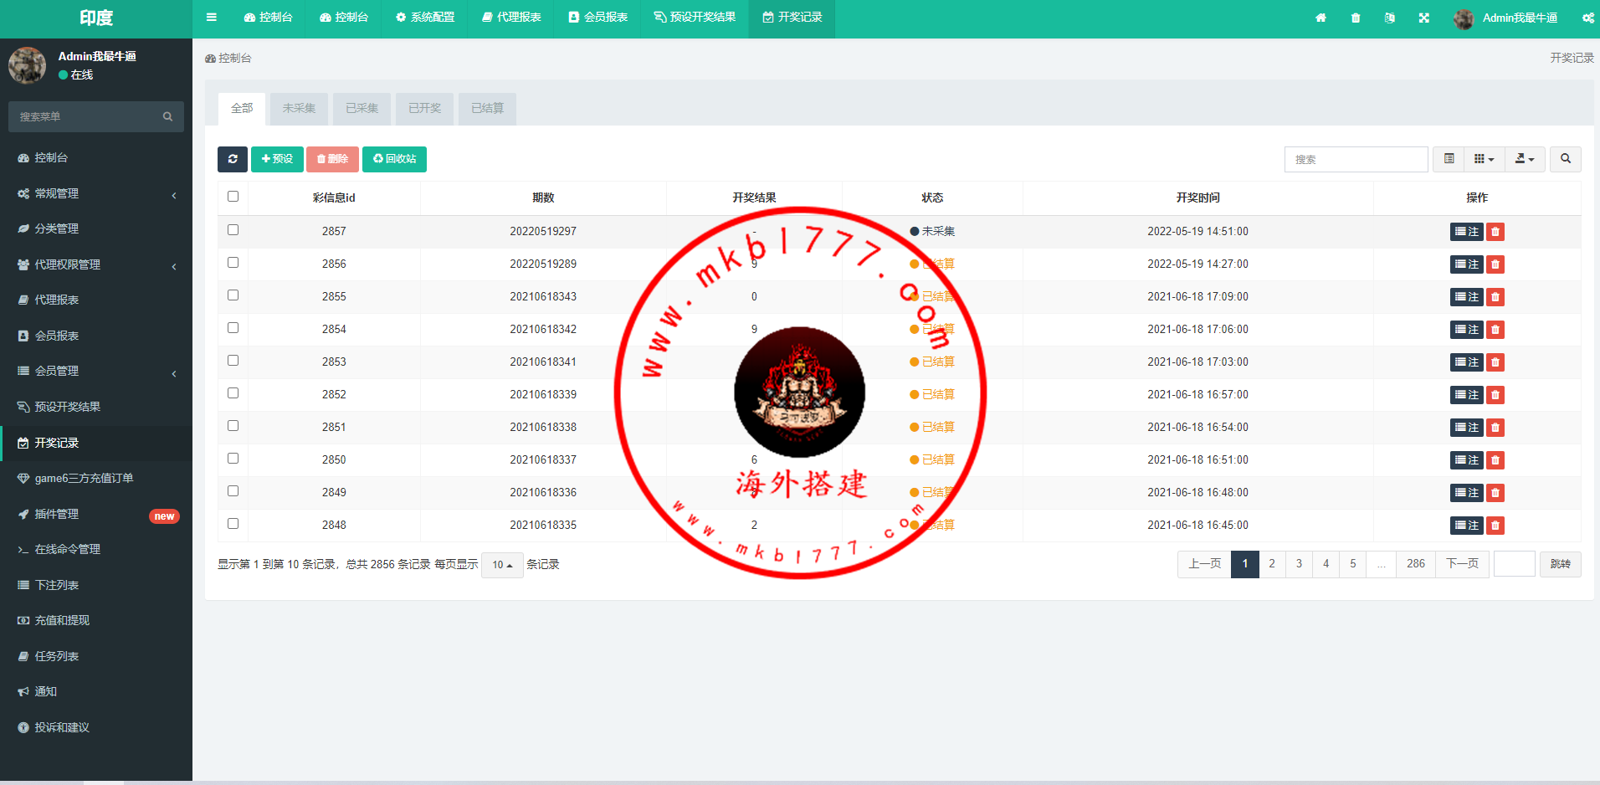Click the sidebar user avatar

pyautogui.click(x=28, y=65)
